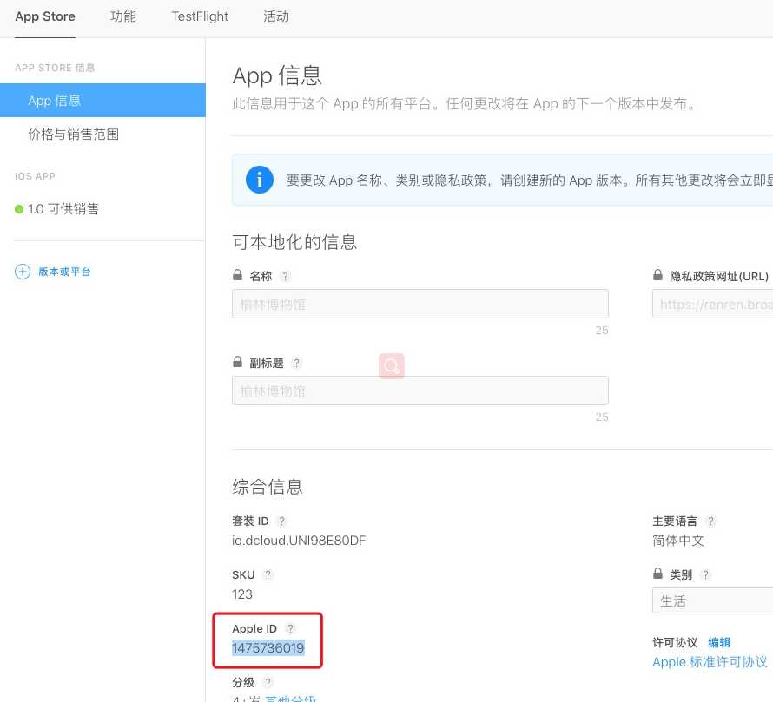Screen dimensions: 773x702
Task: Click the red magnifier icon near 副标题
Action: click(x=391, y=365)
